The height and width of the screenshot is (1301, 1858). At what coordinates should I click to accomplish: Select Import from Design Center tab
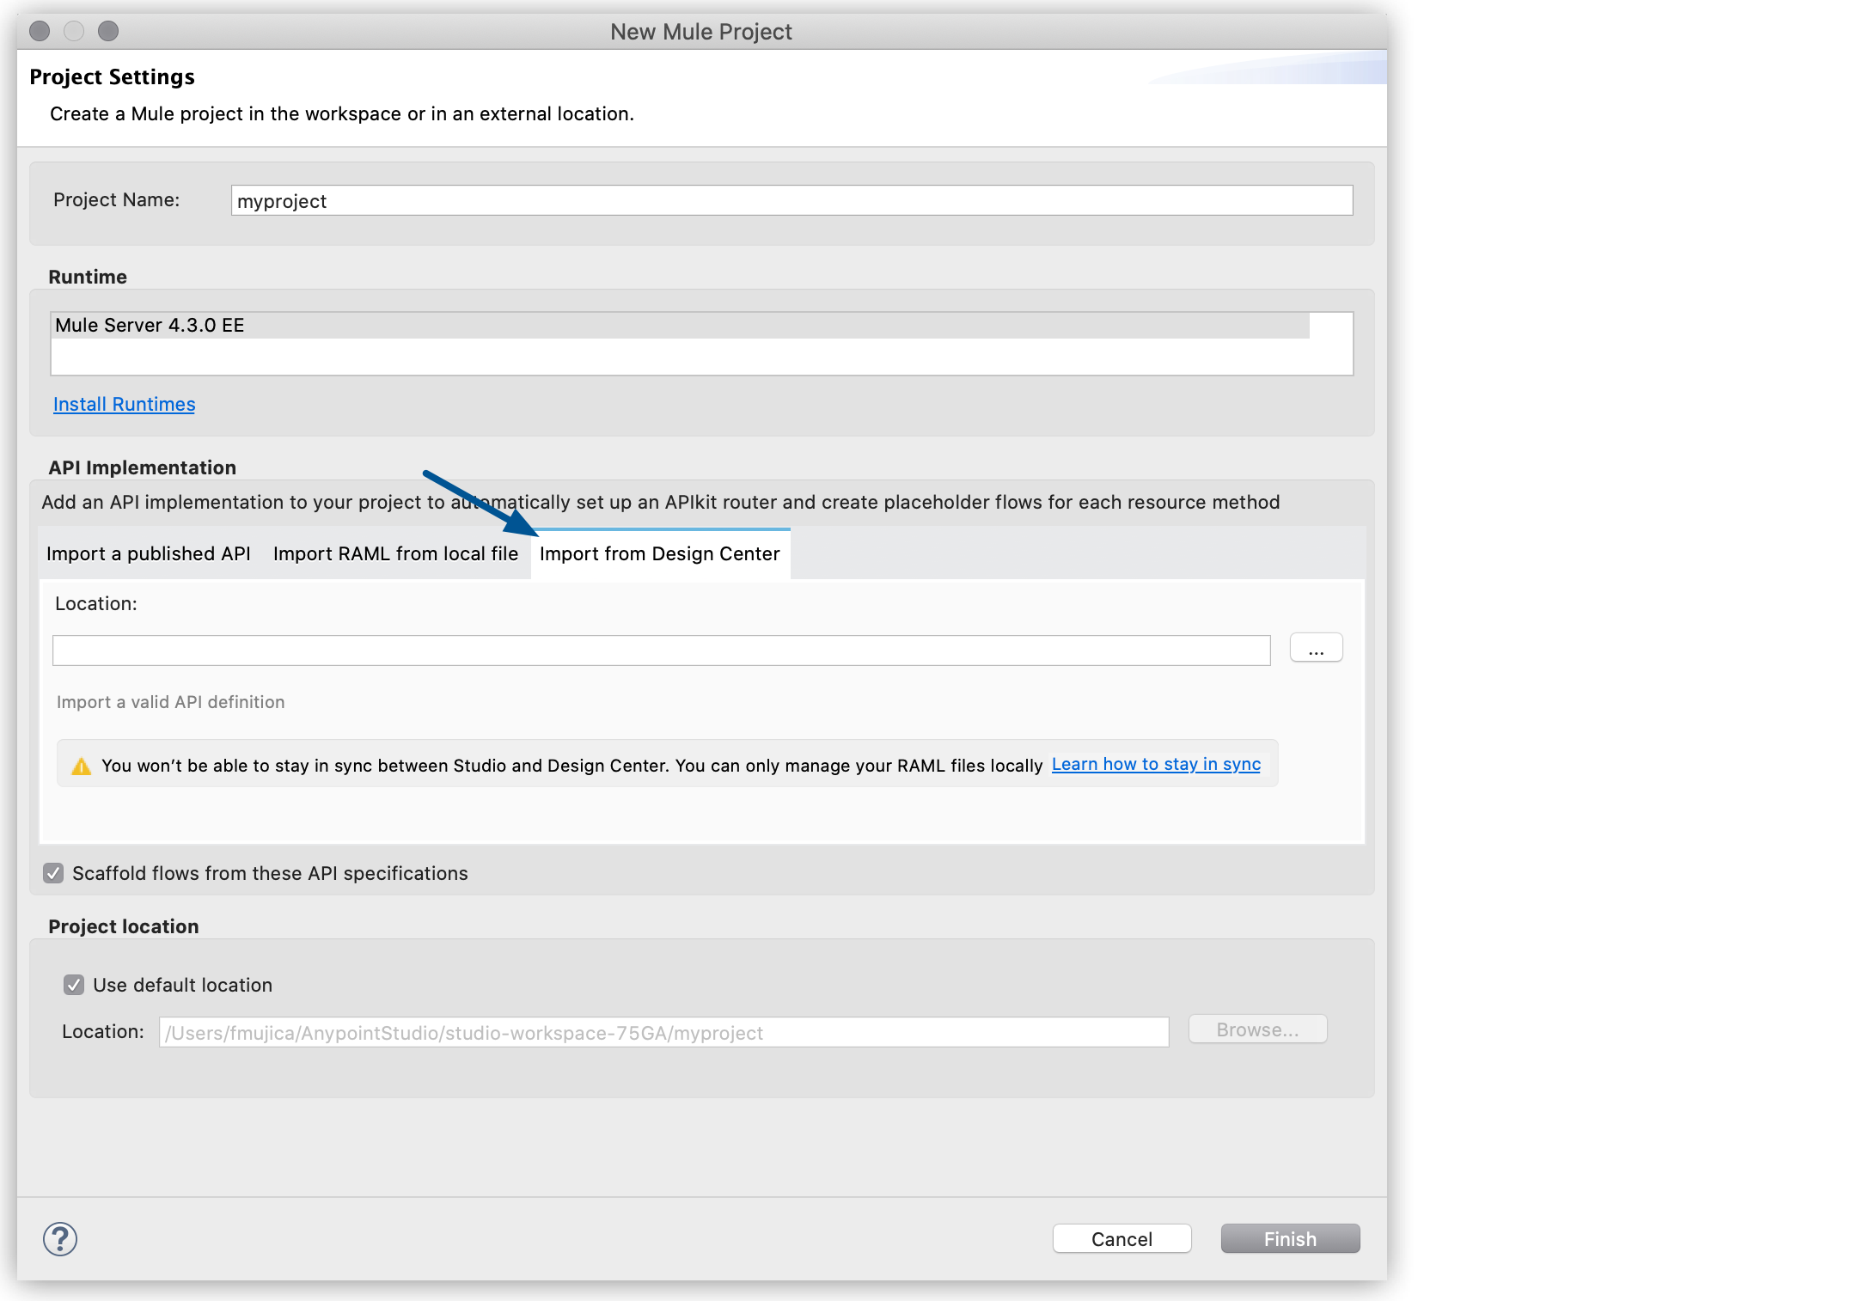(x=659, y=553)
